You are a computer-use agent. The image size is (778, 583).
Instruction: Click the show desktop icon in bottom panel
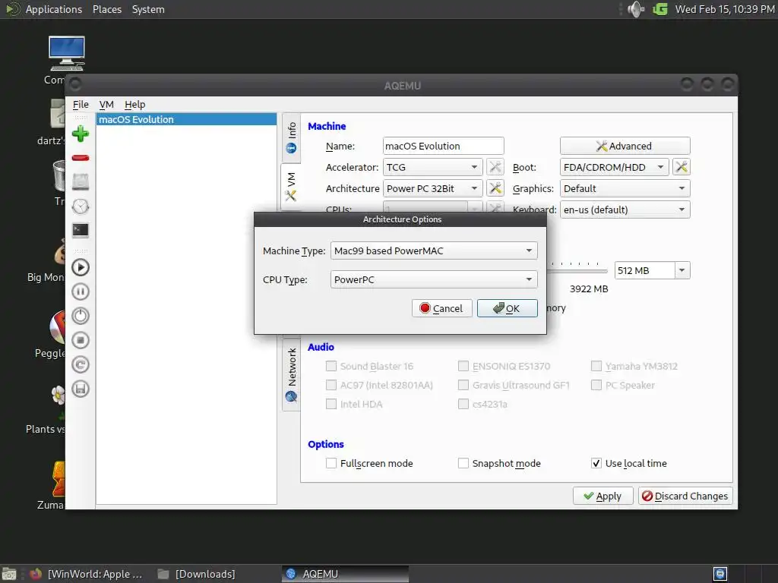click(x=9, y=574)
